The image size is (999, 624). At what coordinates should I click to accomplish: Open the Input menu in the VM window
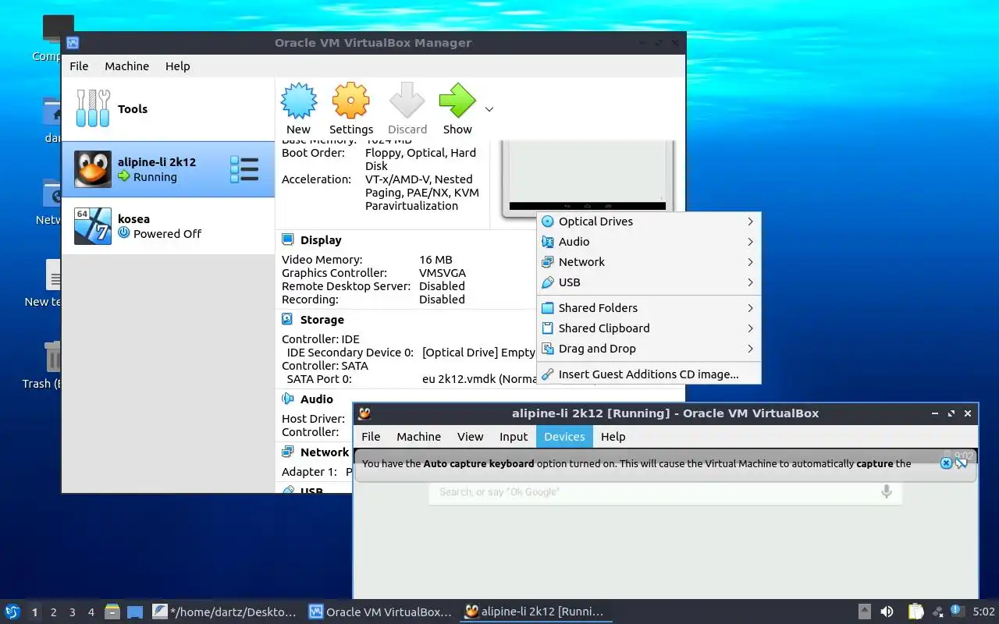pos(514,437)
